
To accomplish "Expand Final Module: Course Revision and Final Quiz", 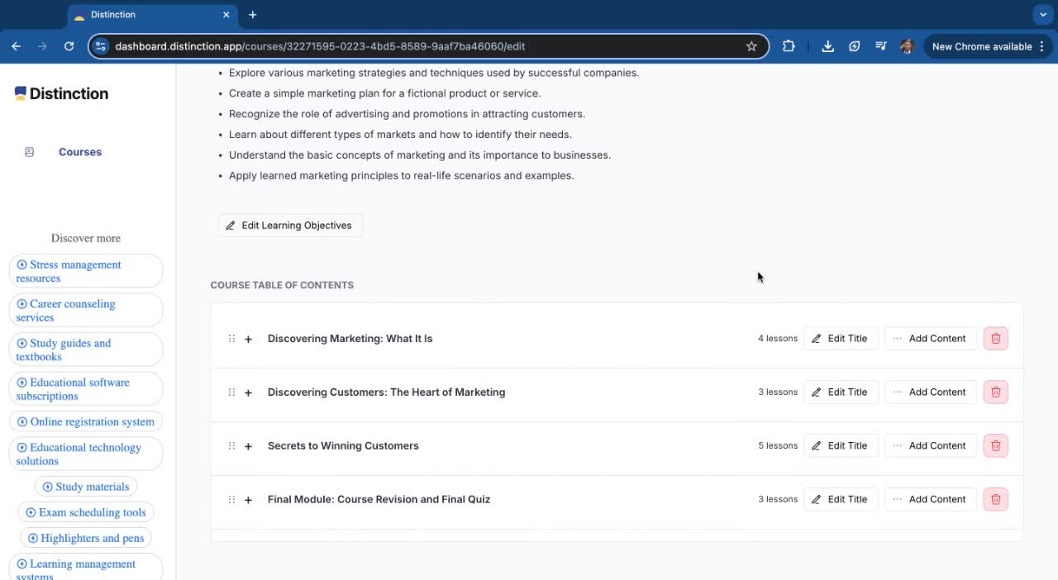I will coord(248,500).
